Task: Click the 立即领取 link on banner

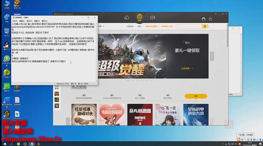Action: pos(187,69)
